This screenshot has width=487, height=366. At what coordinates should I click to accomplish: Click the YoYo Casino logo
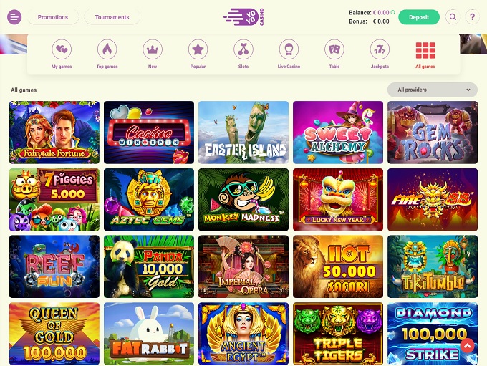click(243, 17)
